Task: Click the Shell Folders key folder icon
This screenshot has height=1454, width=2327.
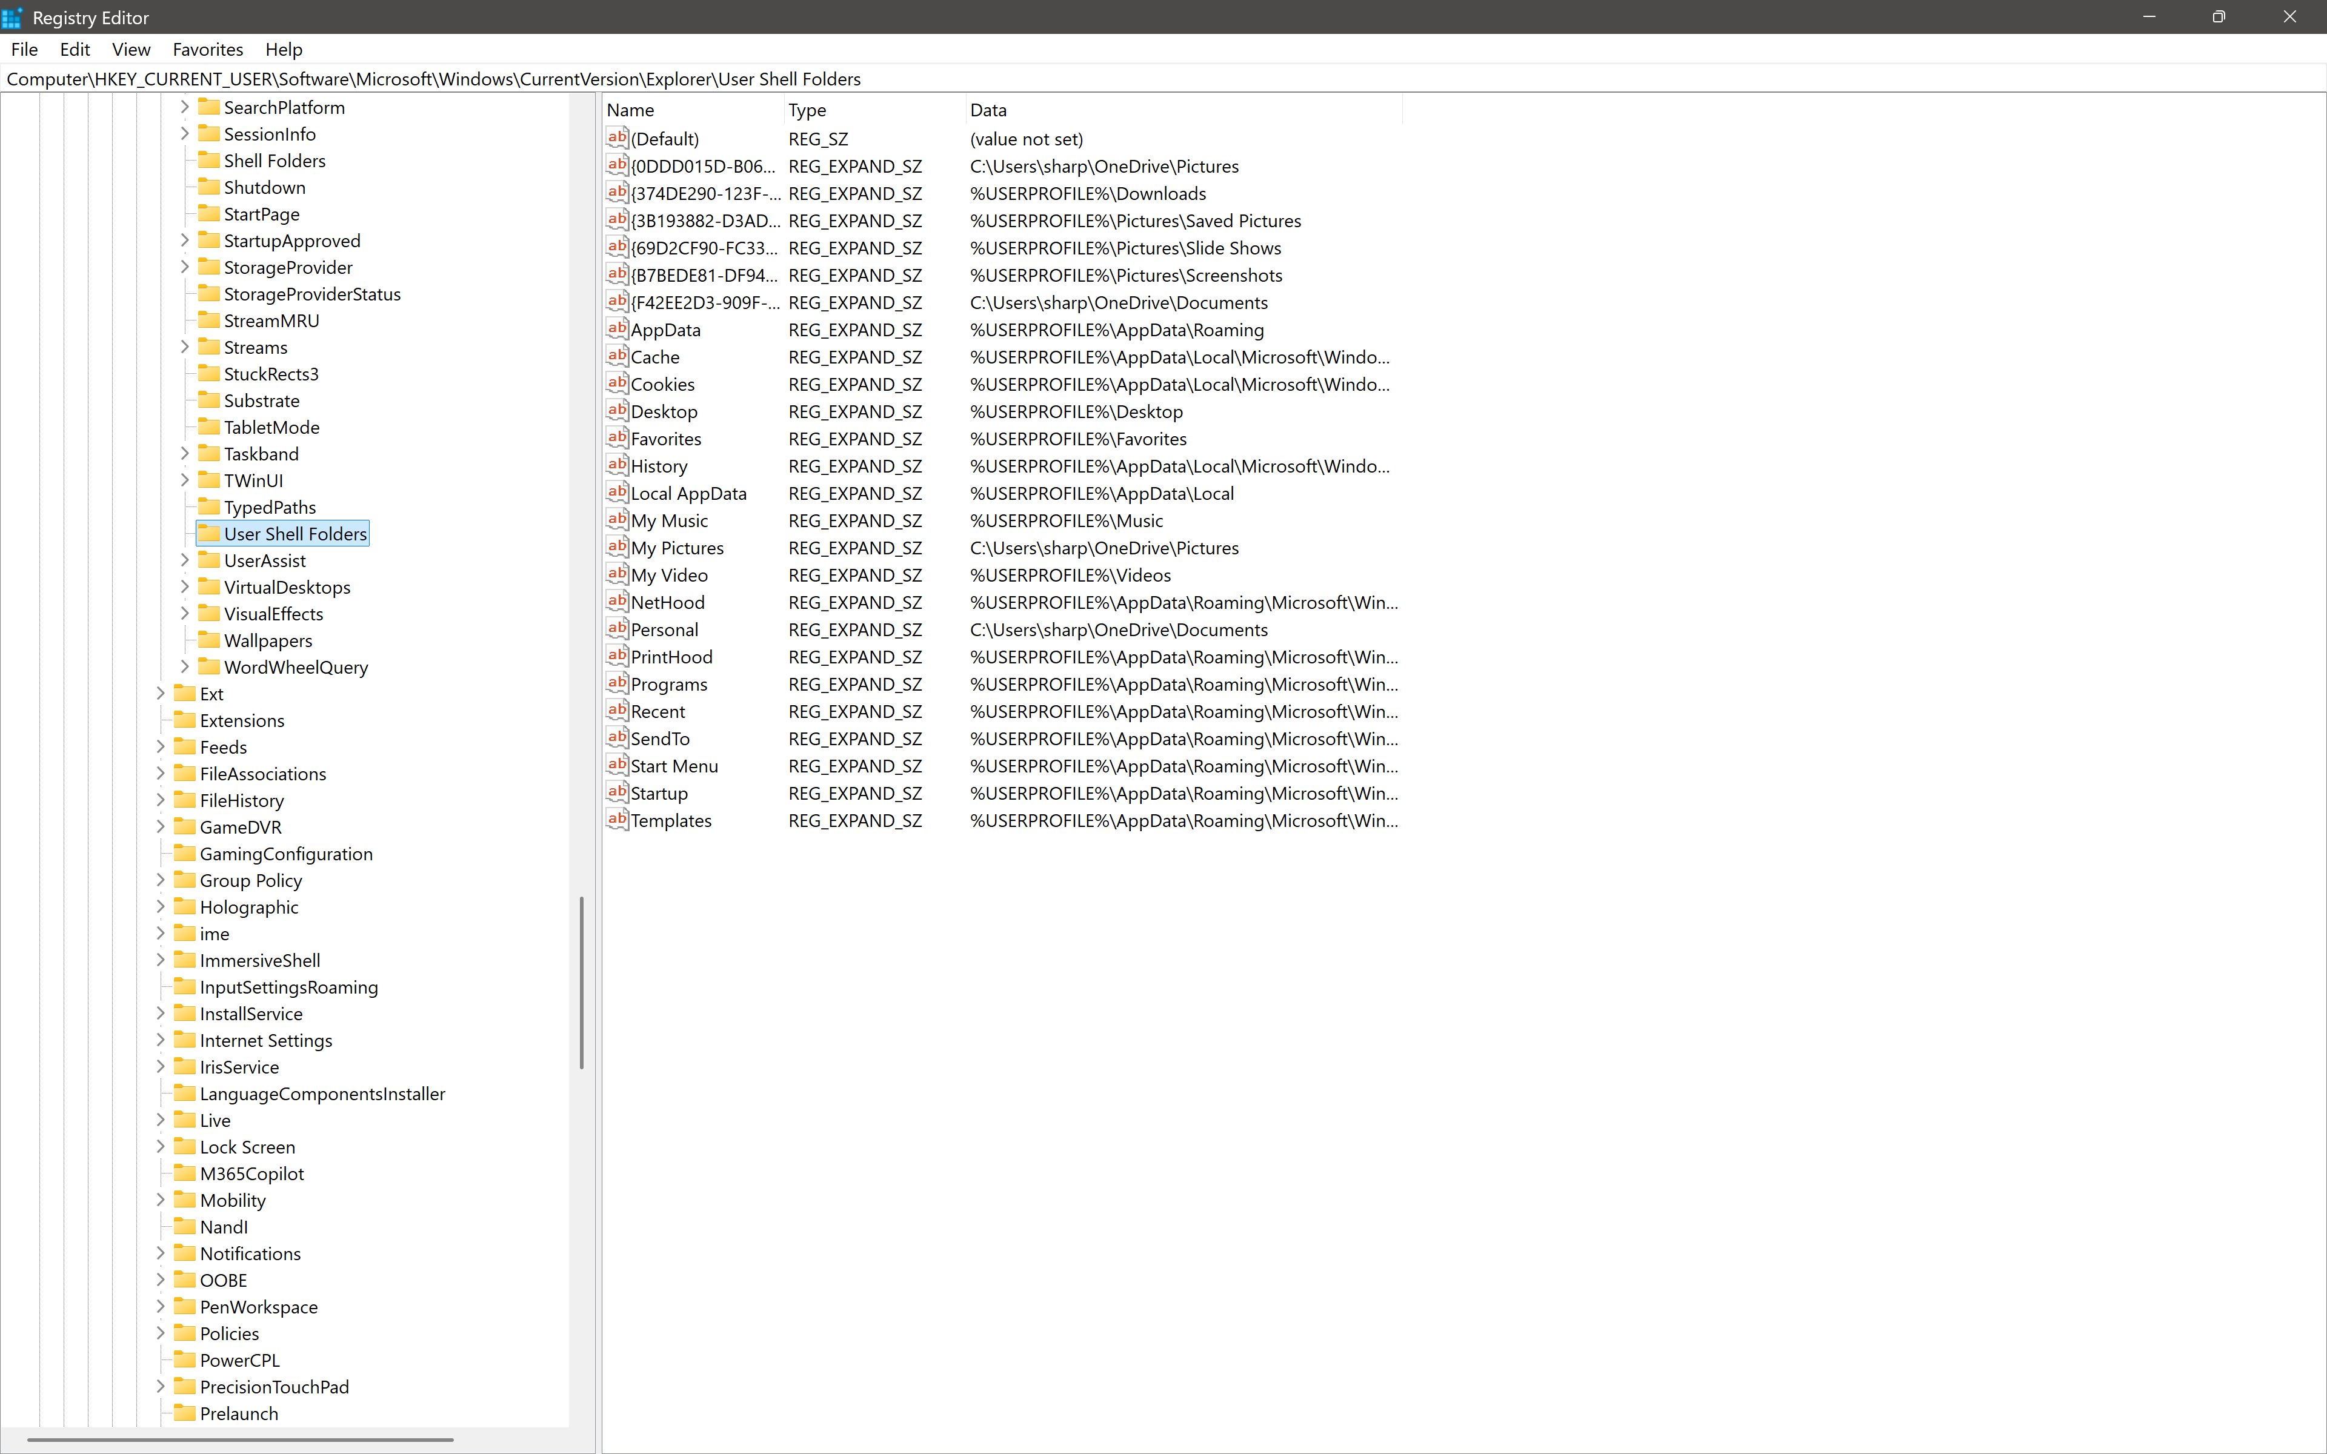Action: (x=208, y=159)
